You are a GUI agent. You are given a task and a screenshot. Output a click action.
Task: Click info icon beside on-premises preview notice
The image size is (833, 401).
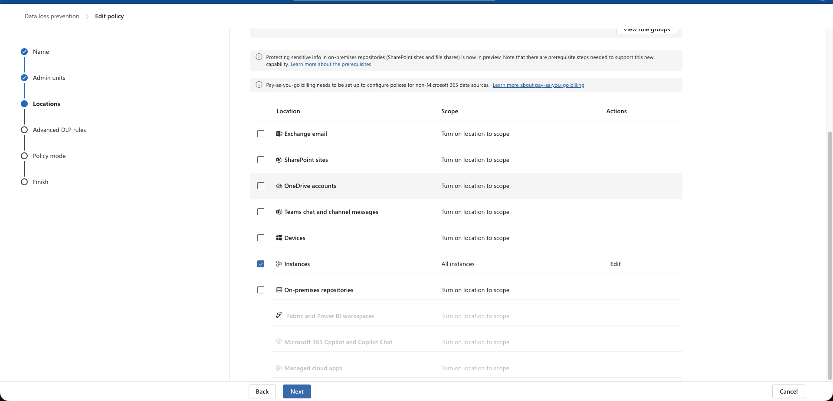pyautogui.click(x=259, y=57)
